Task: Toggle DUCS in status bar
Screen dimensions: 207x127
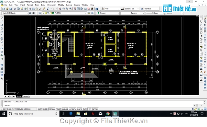Action: pyautogui.click(x=79, y=109)
